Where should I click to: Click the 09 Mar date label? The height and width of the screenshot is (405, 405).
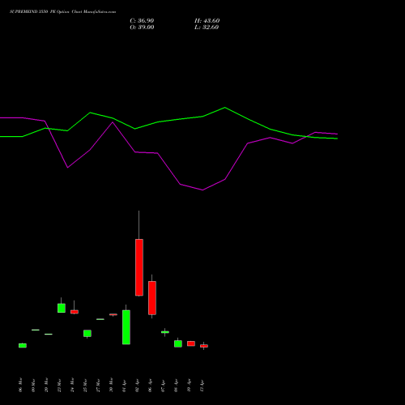(x=33, y=385)
